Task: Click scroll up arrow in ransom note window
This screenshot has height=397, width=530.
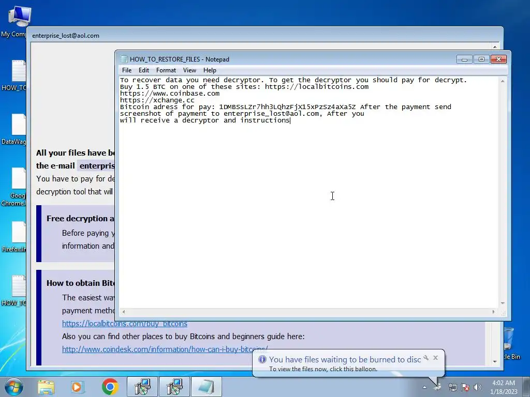Action: click(x=495, y=47)
